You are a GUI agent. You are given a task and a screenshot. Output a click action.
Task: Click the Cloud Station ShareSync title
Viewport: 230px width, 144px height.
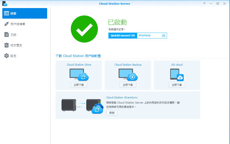click(122, 97)
